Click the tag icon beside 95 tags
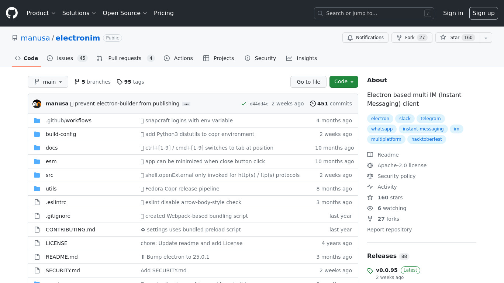Screen dimensions: 504x283 tap(120, 82)
